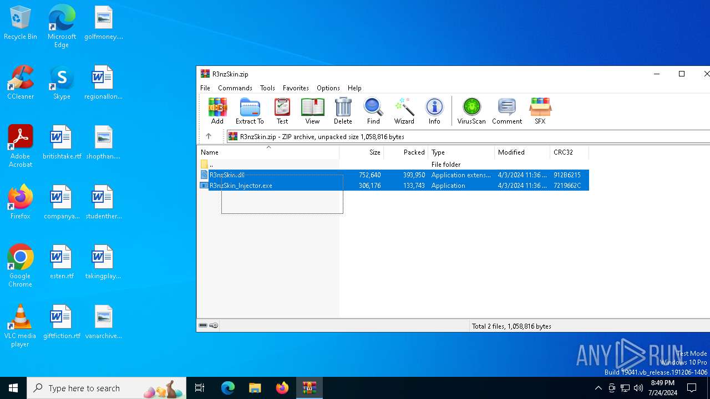Create SFX self-extracting archive
Image resolution: width=710 pixels, height=399 pixels.
pos(540,111)
